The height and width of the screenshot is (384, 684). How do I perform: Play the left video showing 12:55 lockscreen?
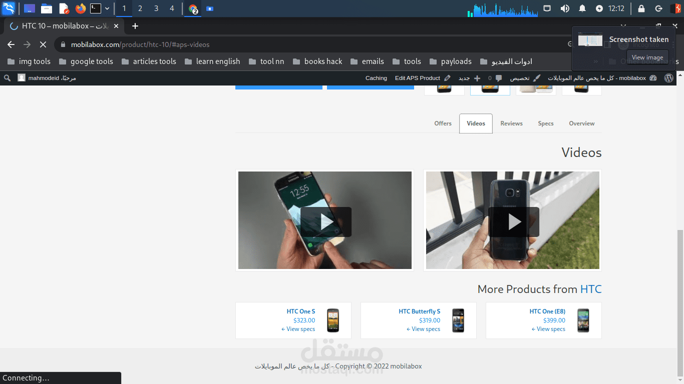click(325, 221)
